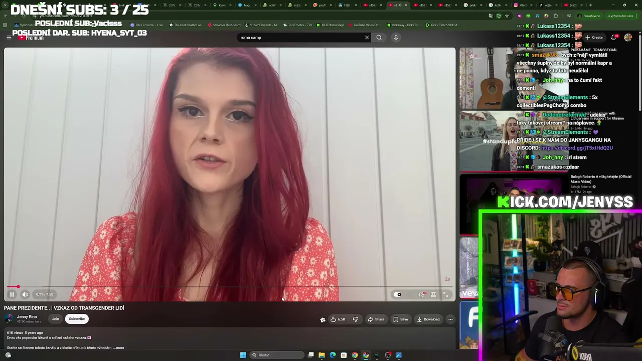The image size is (642, 361).
Task: Share the video
Action: click(x=376, y=319)
